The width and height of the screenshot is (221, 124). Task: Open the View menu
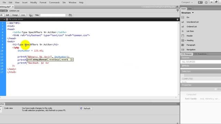17,2
